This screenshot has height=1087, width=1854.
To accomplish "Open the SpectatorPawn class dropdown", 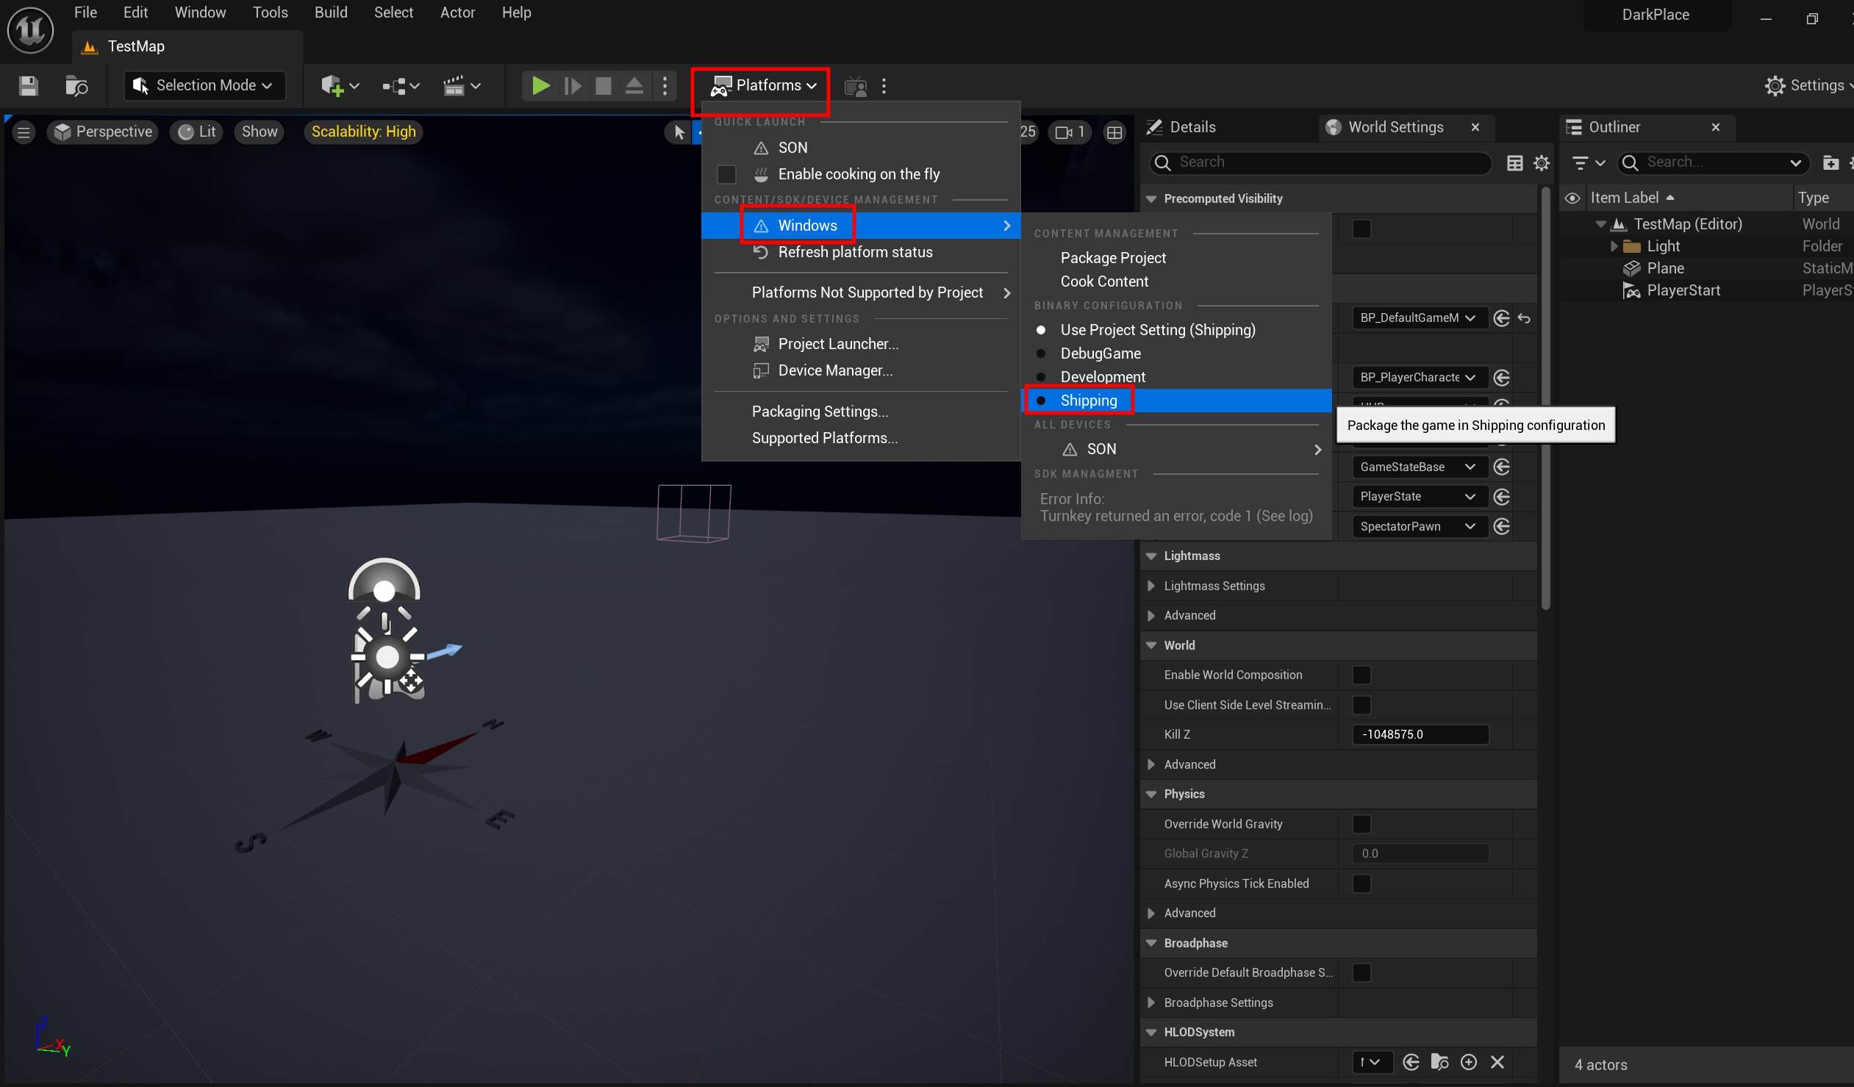I will tap(1420, 527).
